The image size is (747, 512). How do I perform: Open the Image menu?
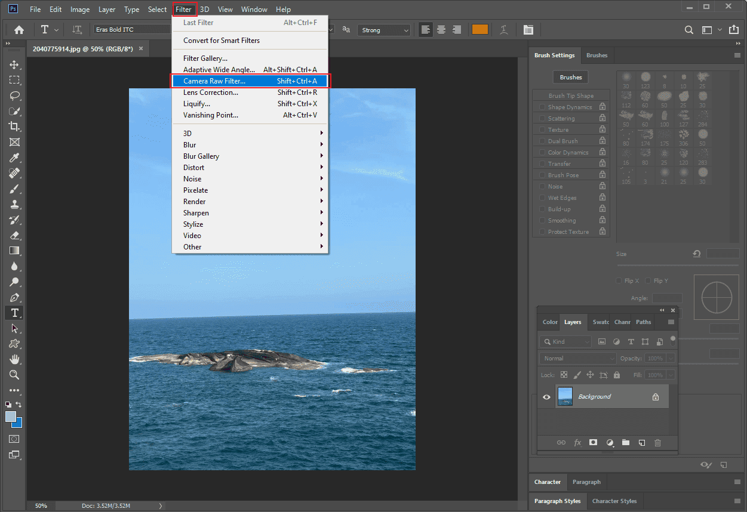(79, 9)
